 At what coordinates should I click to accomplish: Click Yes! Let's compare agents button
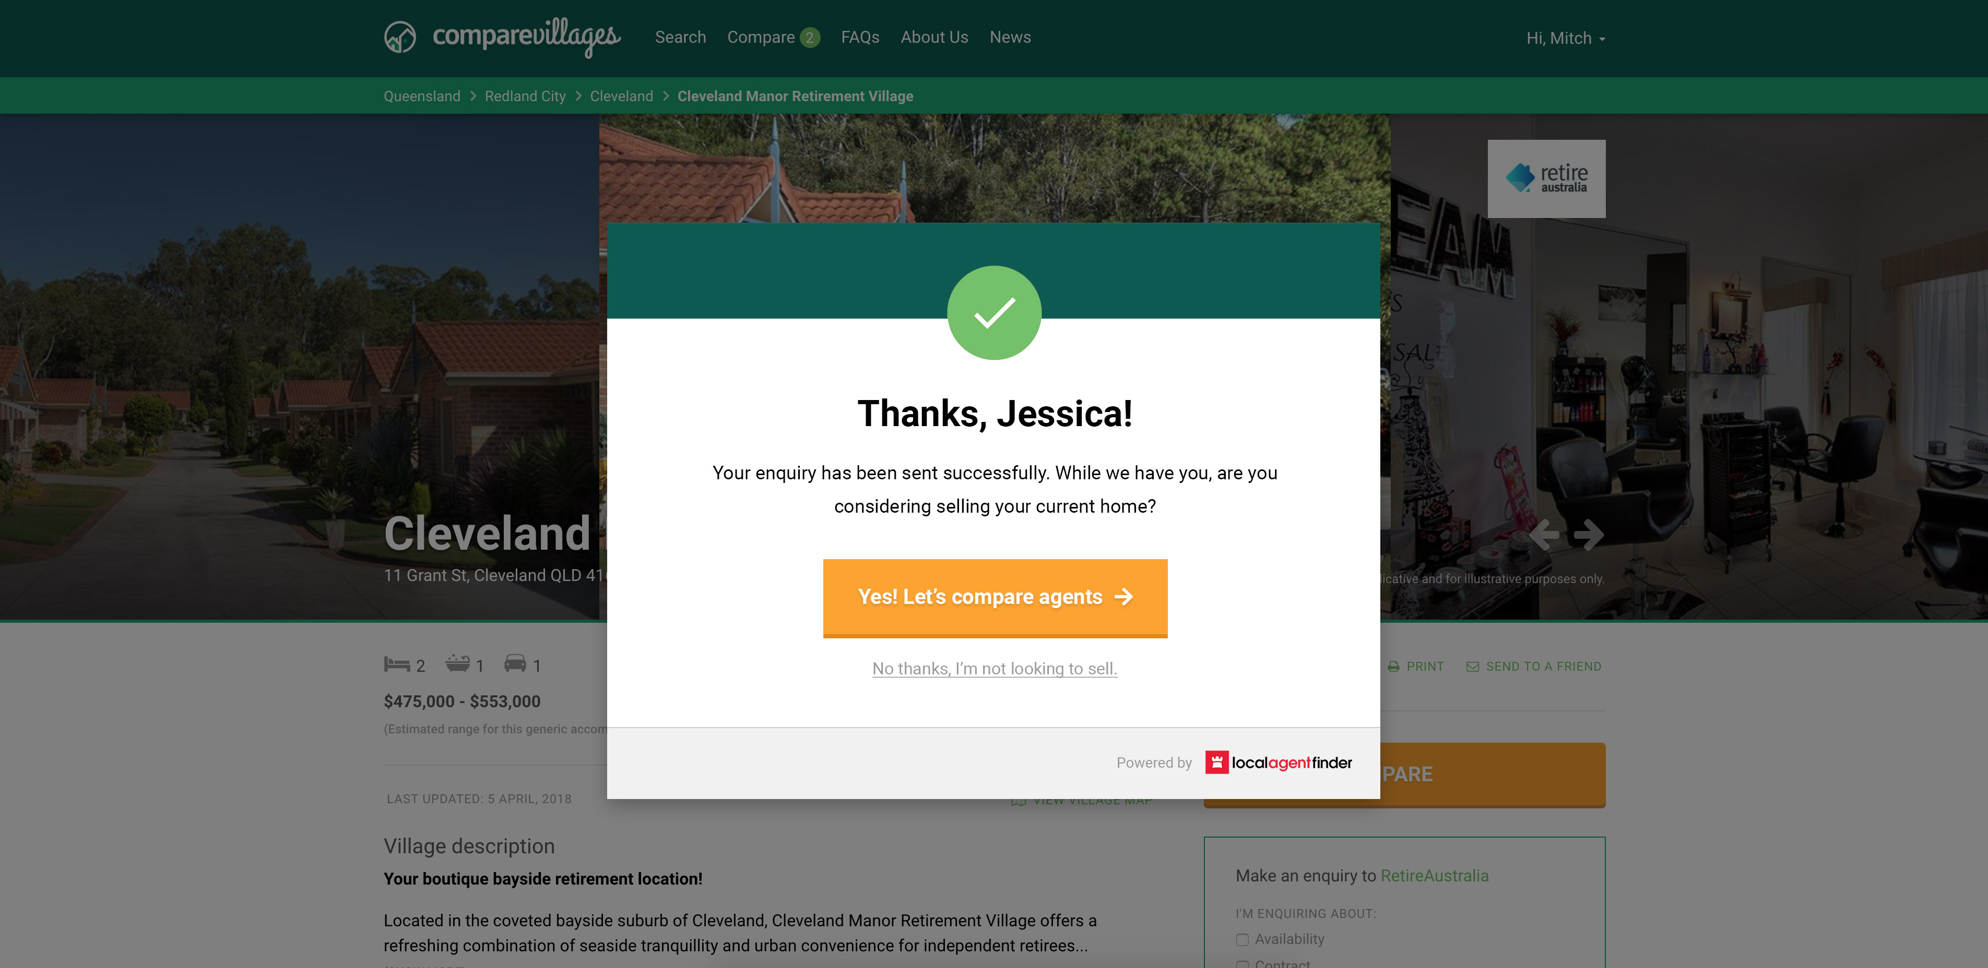point(995,598)
